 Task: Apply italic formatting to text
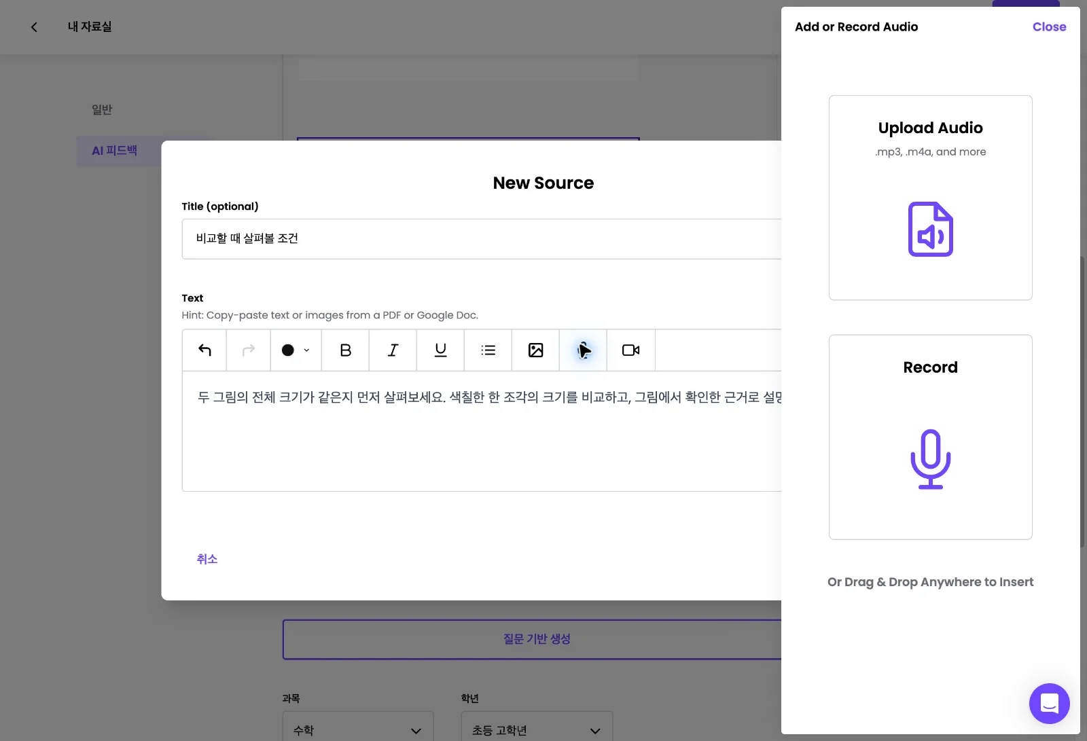393,350
